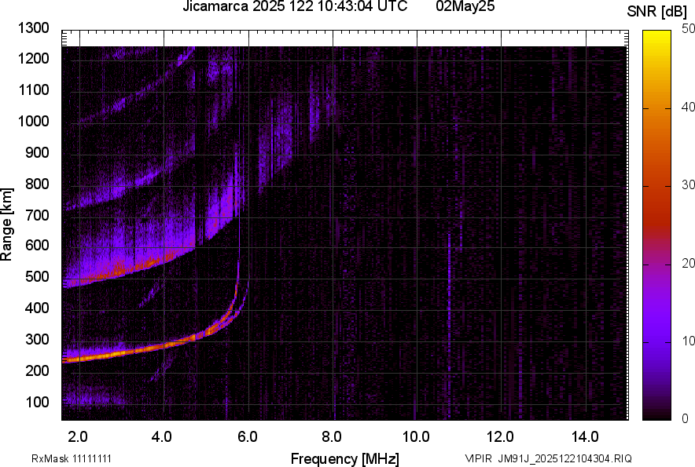
Task: Click the colorbar tick label 40
Action: (689, 107)
